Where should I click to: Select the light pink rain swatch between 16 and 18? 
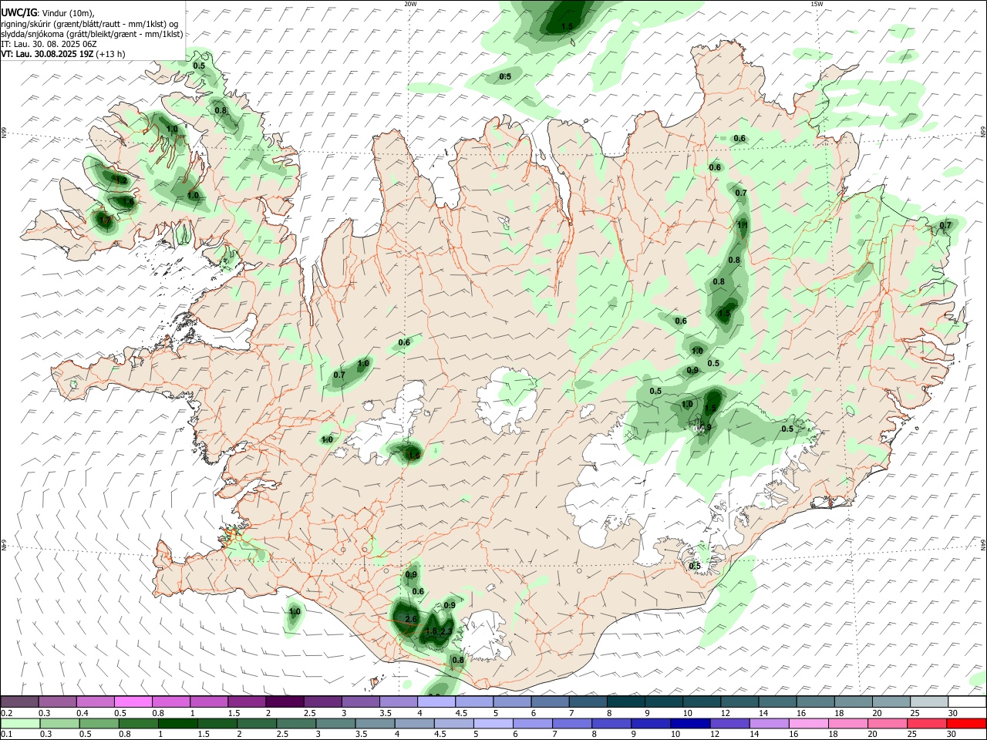(x=808, y=724)
